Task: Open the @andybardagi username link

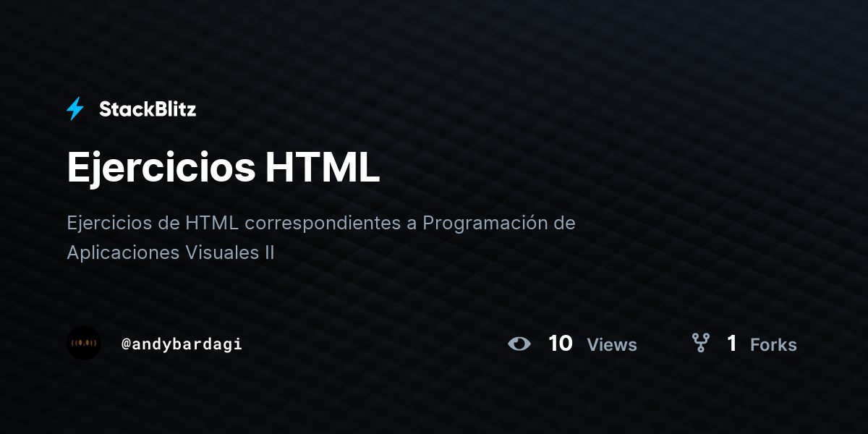Action: click(x=182, y=344)
